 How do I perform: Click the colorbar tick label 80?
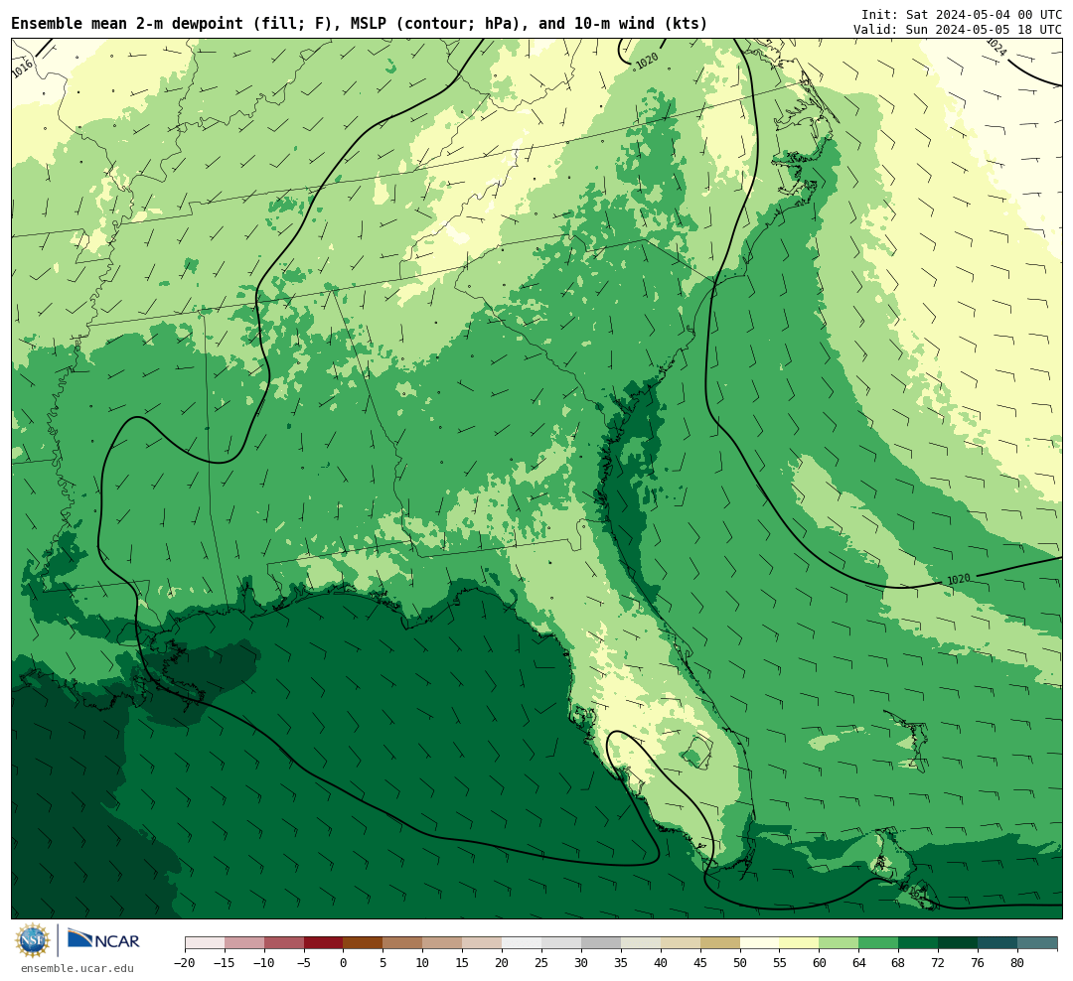point(1017,963)
